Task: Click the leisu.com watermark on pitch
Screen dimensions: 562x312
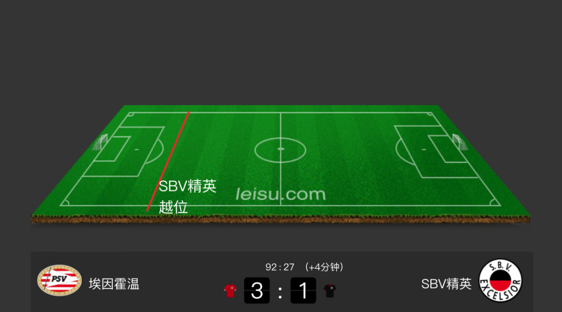Action: coord(280,194)
